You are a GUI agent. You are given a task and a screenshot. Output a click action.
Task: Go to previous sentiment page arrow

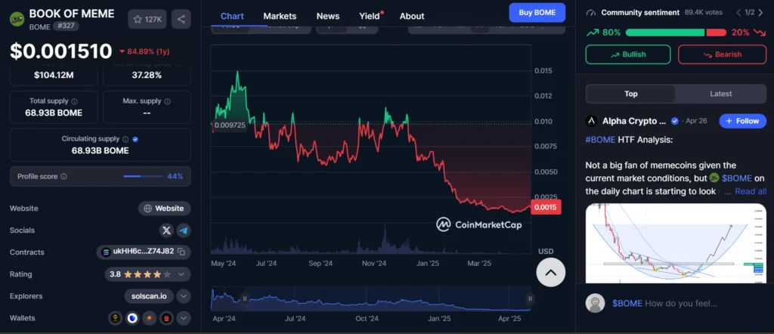pos(738,12)
